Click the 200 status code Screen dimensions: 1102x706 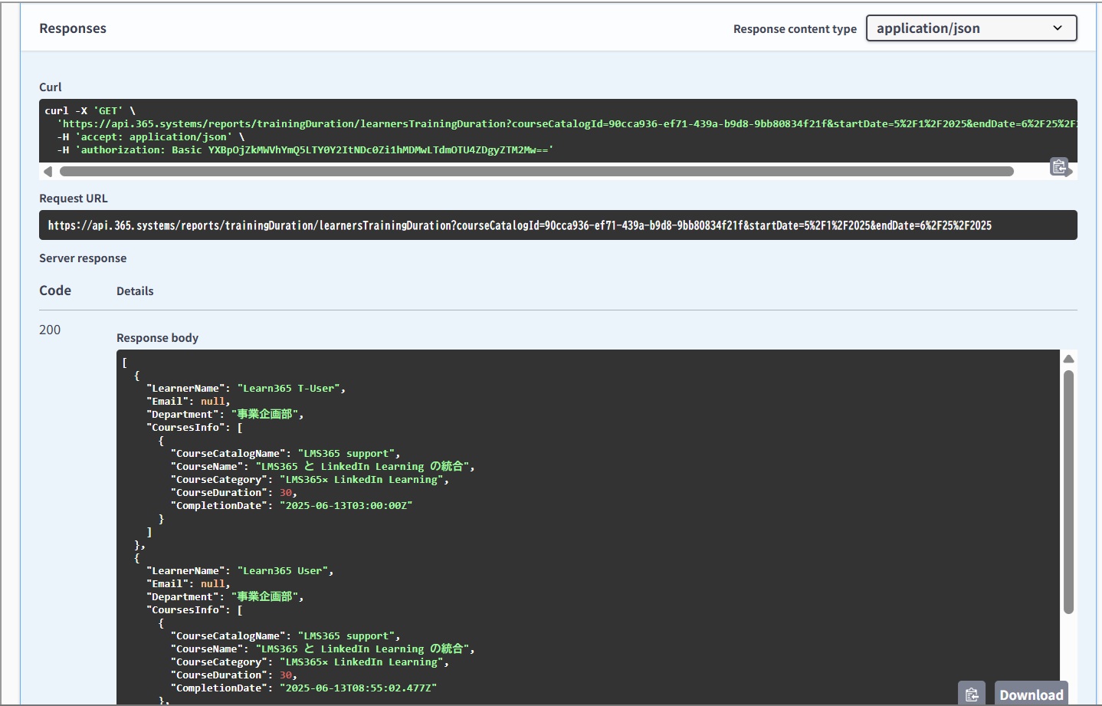(x=50, y=330)
